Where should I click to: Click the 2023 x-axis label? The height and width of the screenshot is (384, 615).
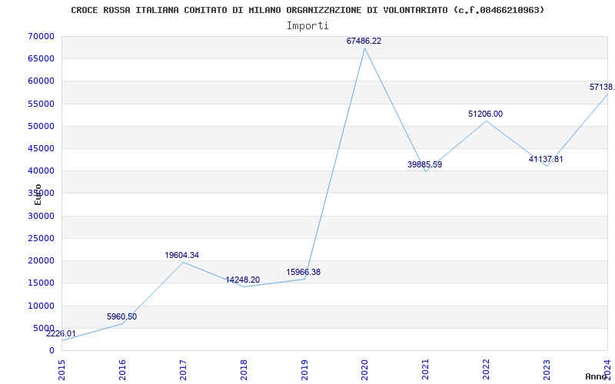click(x=547, y=370)
